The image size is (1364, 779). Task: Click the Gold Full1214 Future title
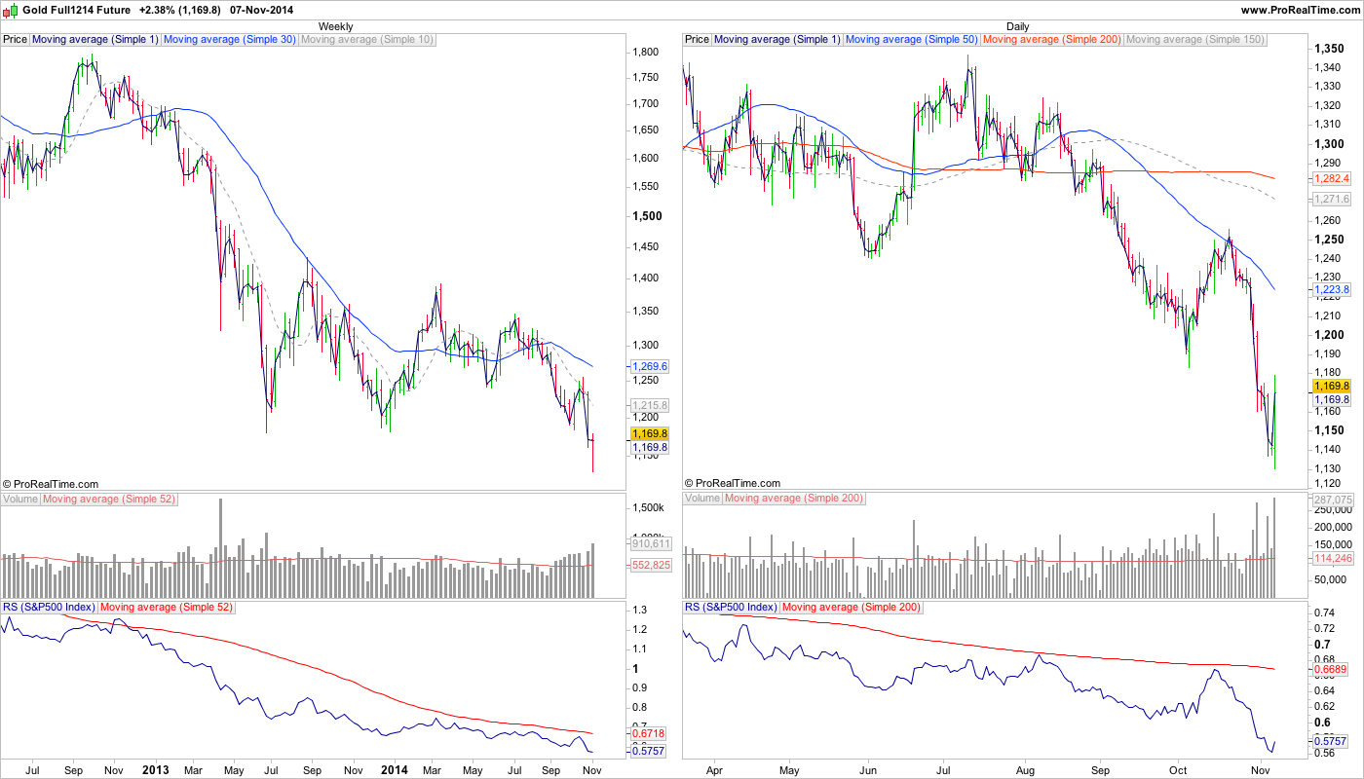tap(77, 10)
